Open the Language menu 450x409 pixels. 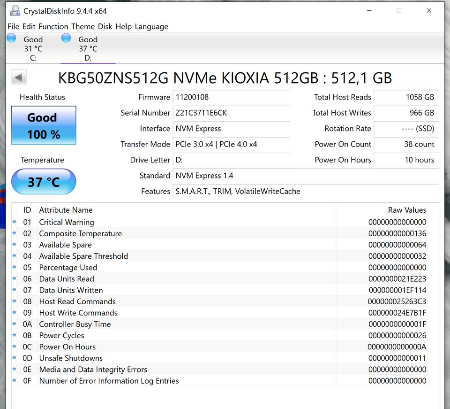151,27
